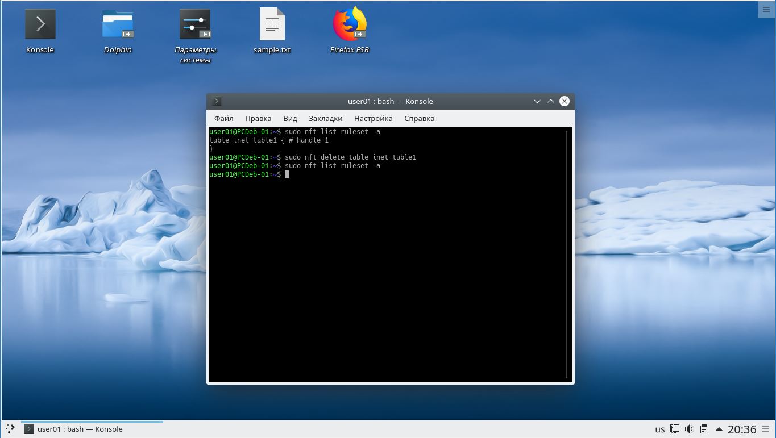Open the Параметры системы desktop icon
Image resolution: width=776 pixels, height=438 pixels.
click(x=195, y=25)
